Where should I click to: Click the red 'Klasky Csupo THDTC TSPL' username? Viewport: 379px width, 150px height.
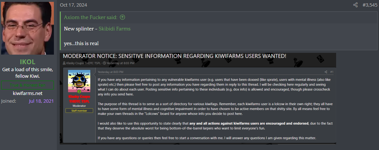(79, 99)
